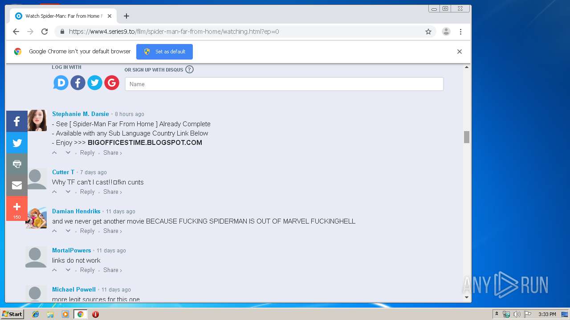Share page via sidebar Facebook button
Image resolution: width=570 pixels, height=320 pixels.
(x=17, y=121)
